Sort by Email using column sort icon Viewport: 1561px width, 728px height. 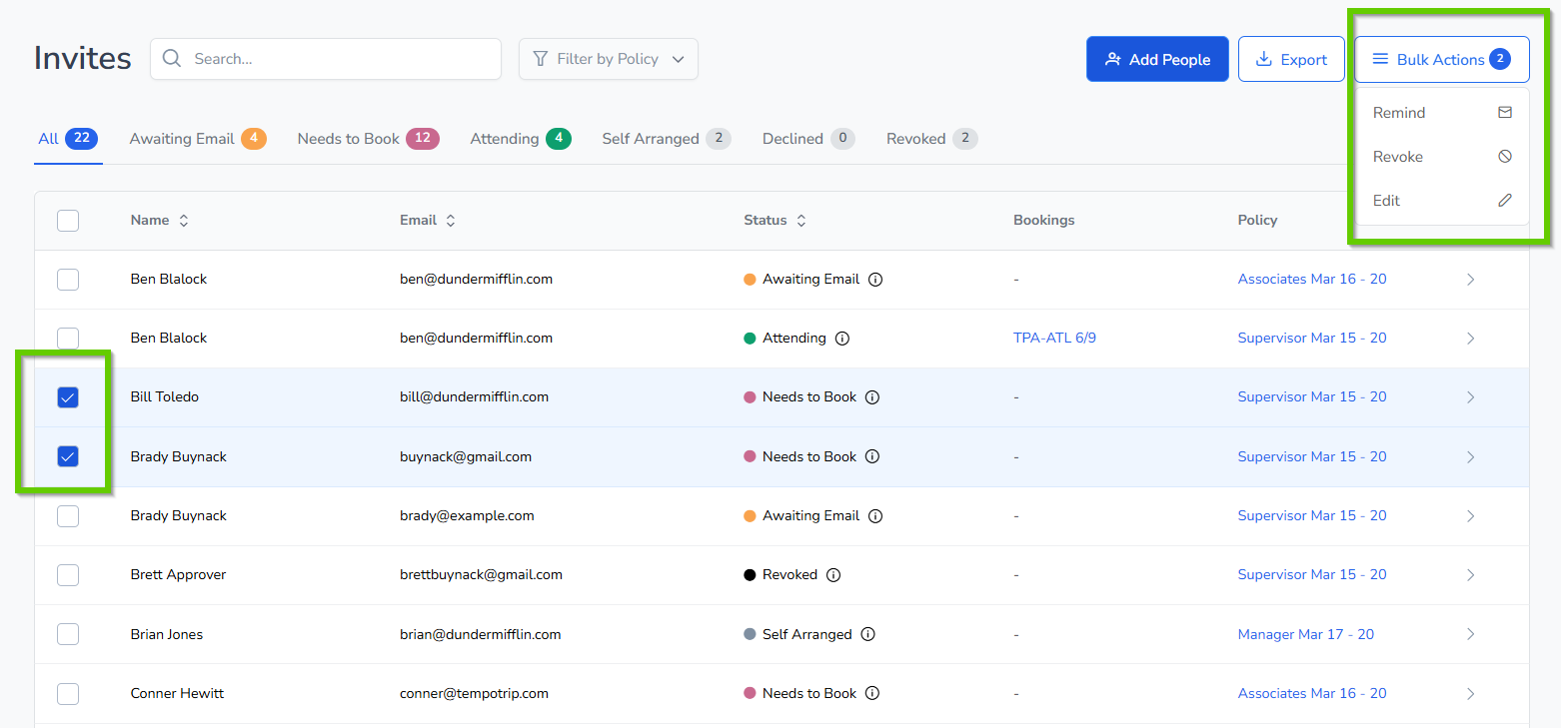(451, 221)
